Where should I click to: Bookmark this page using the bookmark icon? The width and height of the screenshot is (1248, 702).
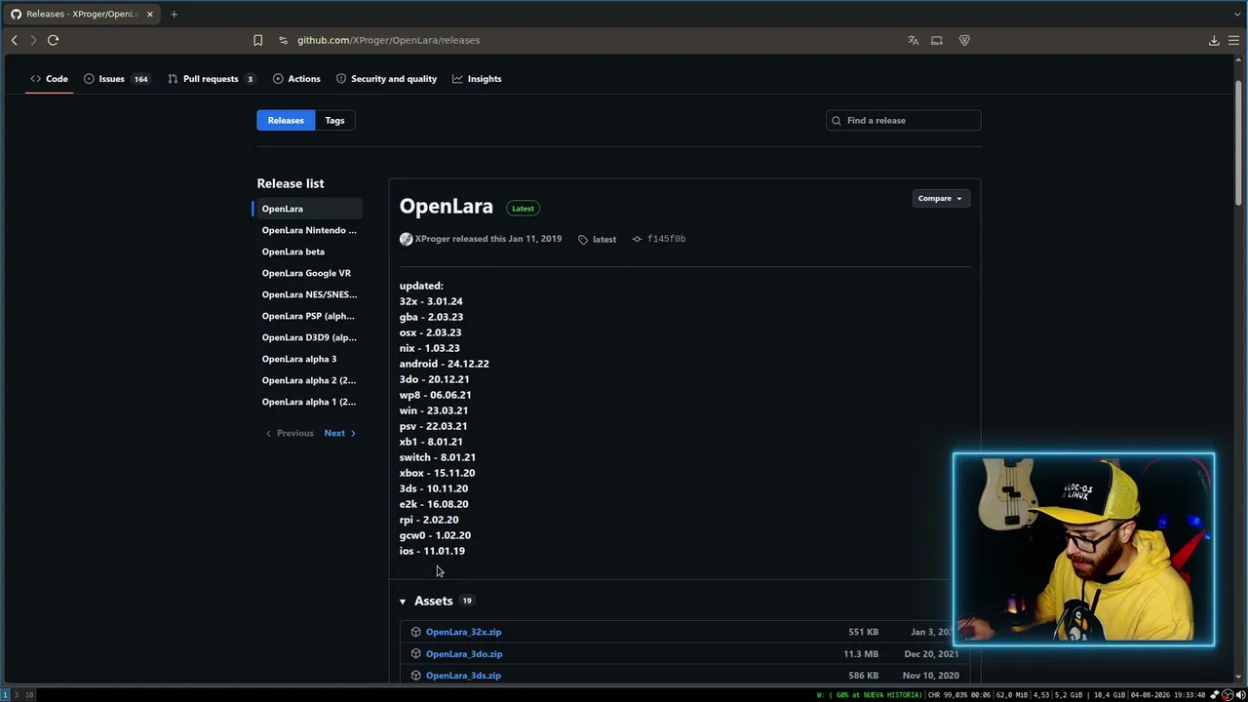point(257,40)
